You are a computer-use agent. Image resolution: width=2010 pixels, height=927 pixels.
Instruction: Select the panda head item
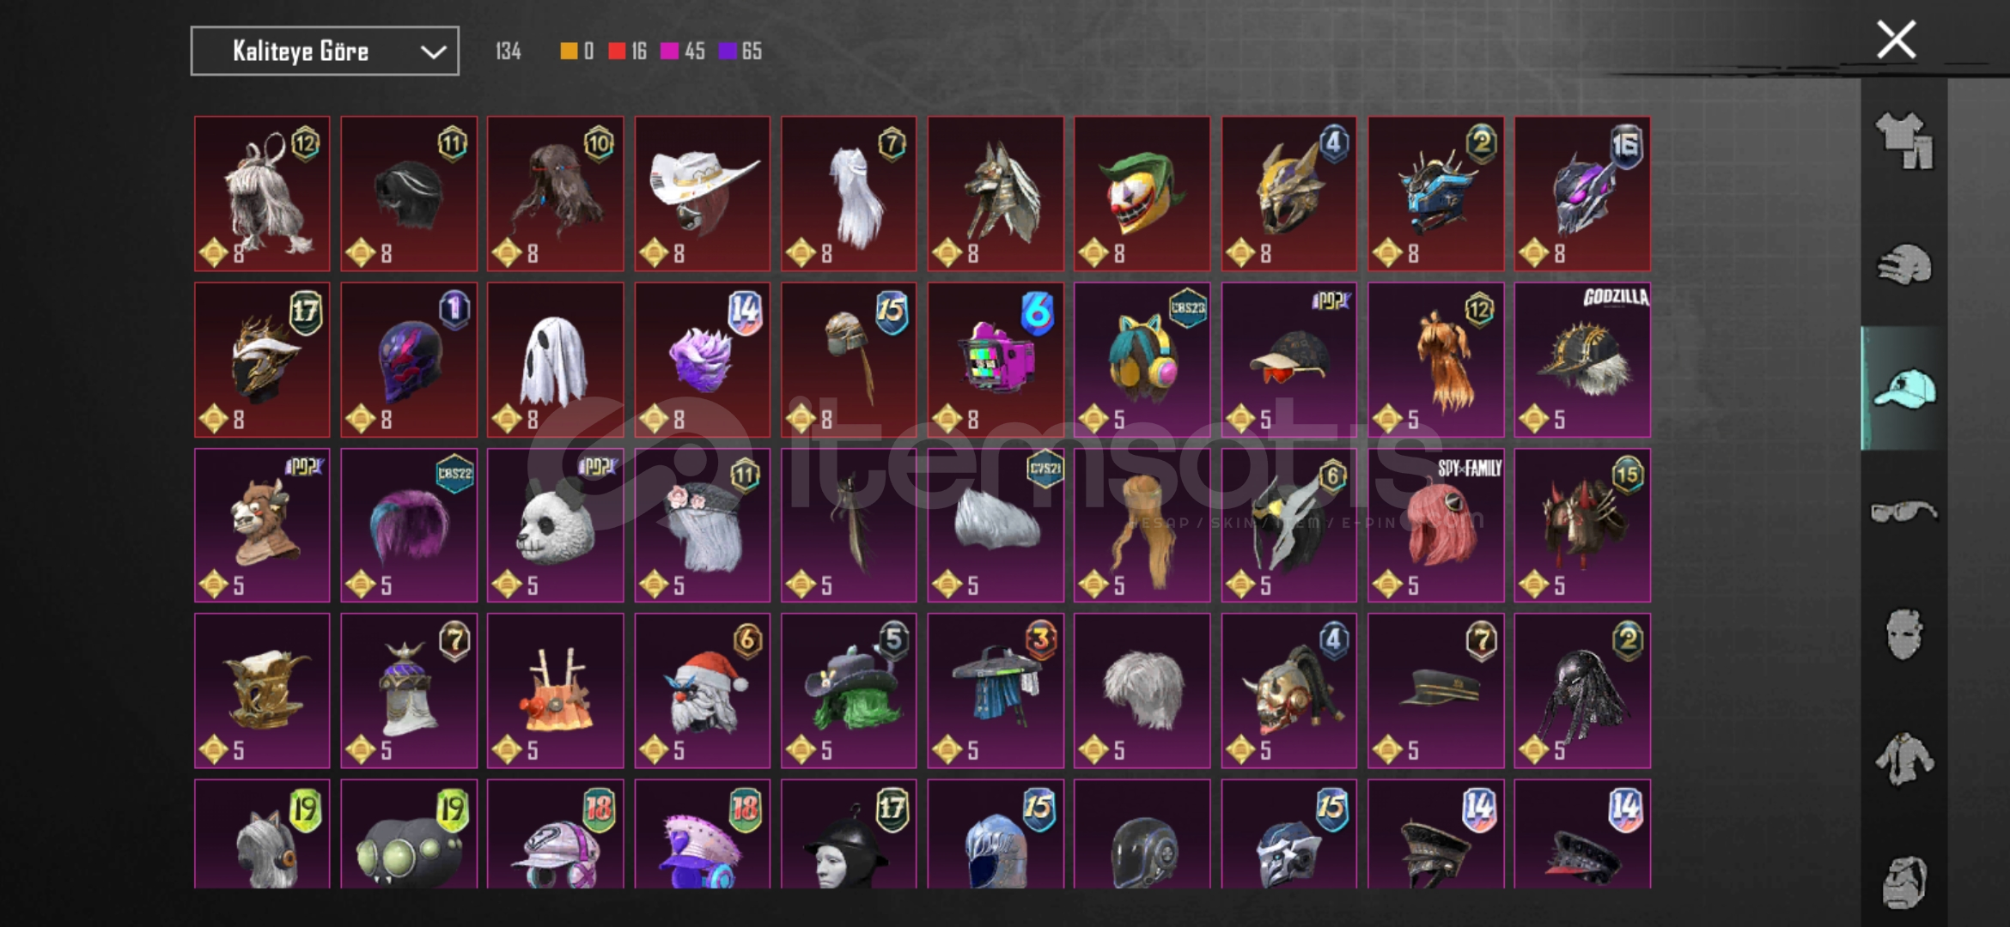555,525
